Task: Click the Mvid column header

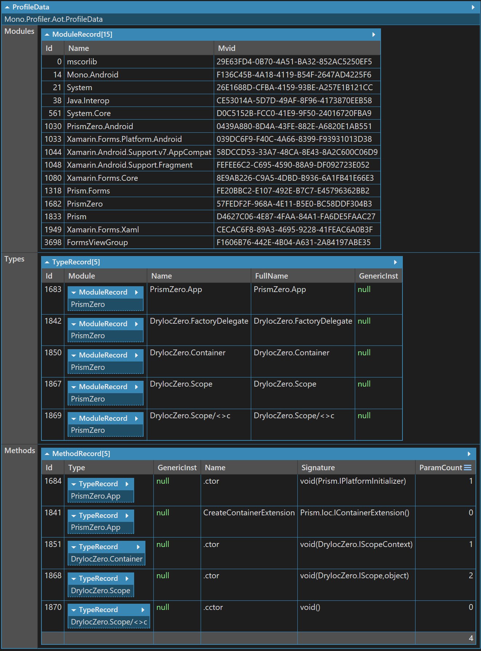Action: pyautogui.click(x=297, y=48)
